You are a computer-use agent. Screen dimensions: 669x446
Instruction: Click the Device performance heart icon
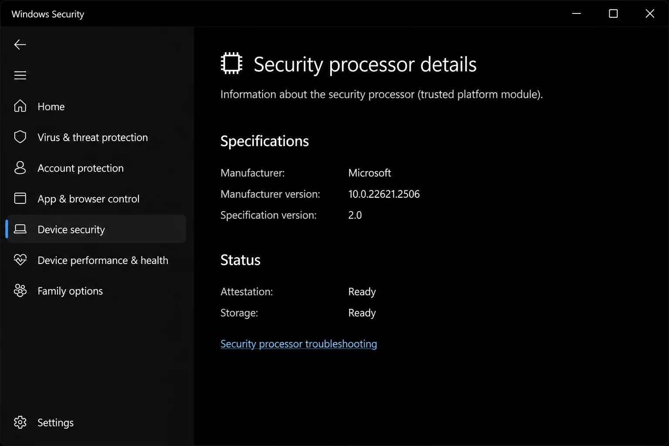tap(20, 260)
